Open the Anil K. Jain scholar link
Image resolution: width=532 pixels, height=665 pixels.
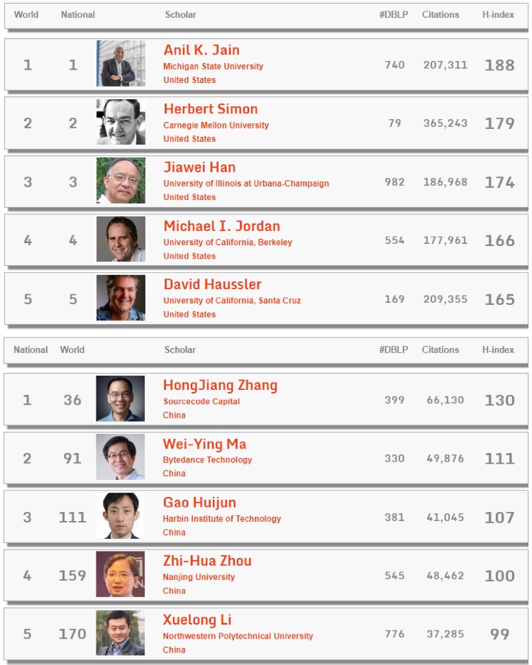[201, 50]
